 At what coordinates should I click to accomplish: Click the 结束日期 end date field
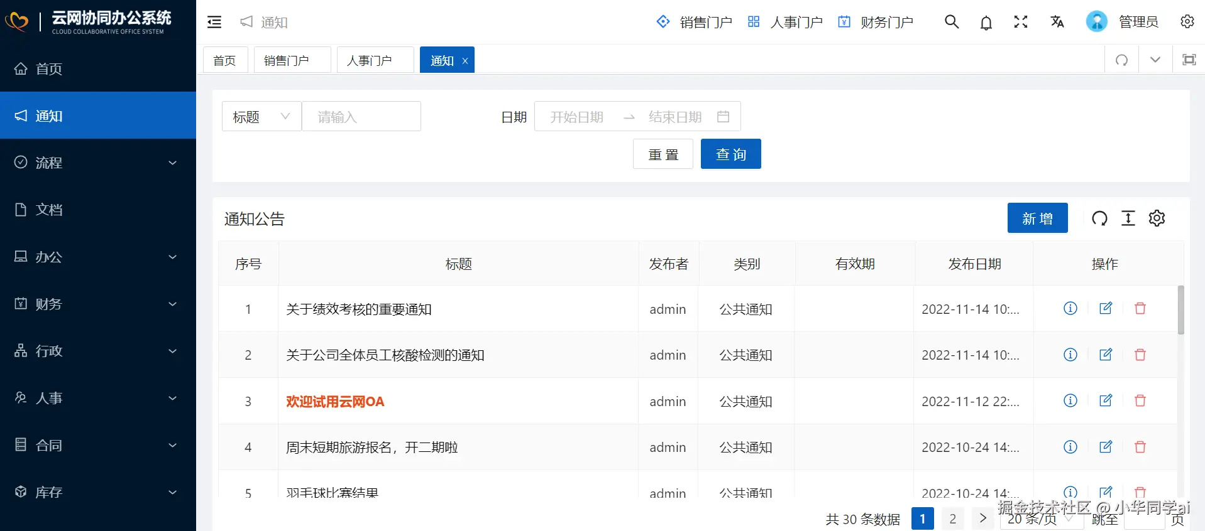click(x=675, y=117)
